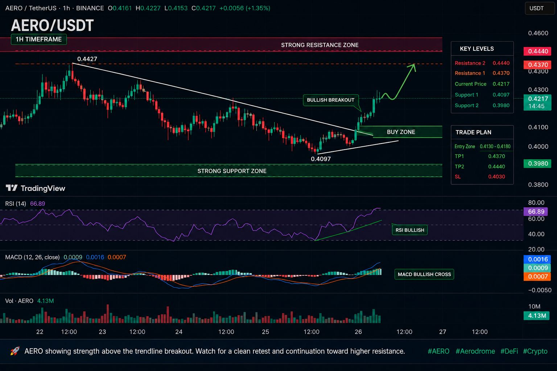The height and width of the screenshot is (371, 557).
Task: Click the open price O0.4161
Action: 120,8
